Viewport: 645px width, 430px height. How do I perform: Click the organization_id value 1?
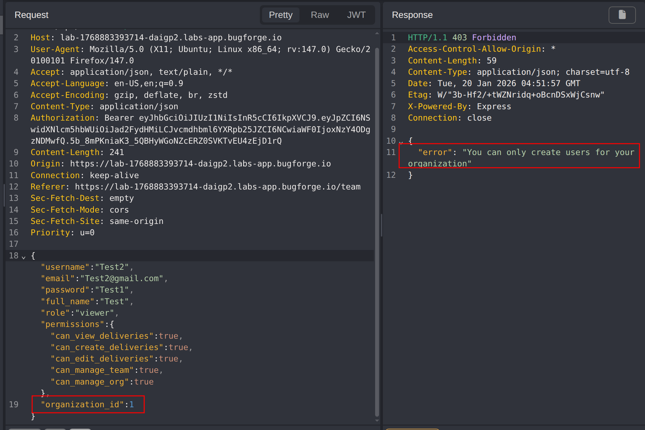tap(132, 405)
